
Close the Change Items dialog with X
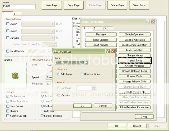(112, 51)
